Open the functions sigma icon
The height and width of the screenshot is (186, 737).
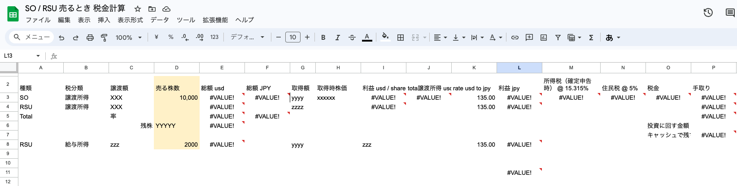pos(591,38)
